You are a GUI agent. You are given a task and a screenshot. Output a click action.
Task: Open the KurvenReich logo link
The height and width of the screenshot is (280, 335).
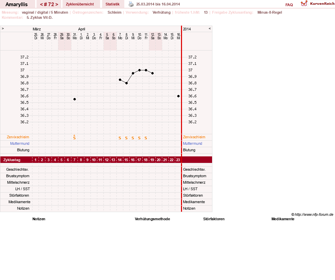[x=318, y=4]
